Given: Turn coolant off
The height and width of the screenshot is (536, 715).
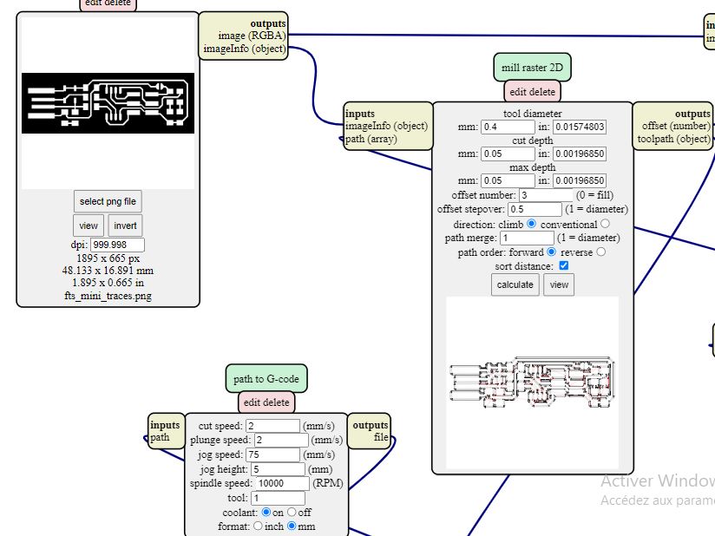Looking at the screenshot, I should click(x=292, y=513).
